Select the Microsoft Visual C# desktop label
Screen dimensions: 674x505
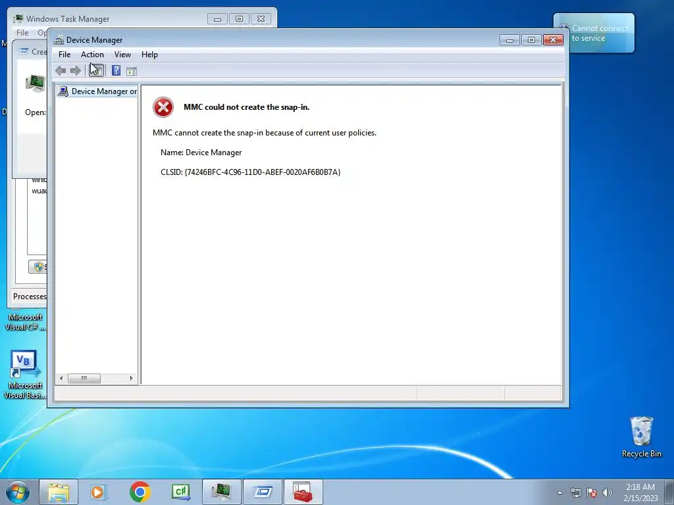coord(24,322)
